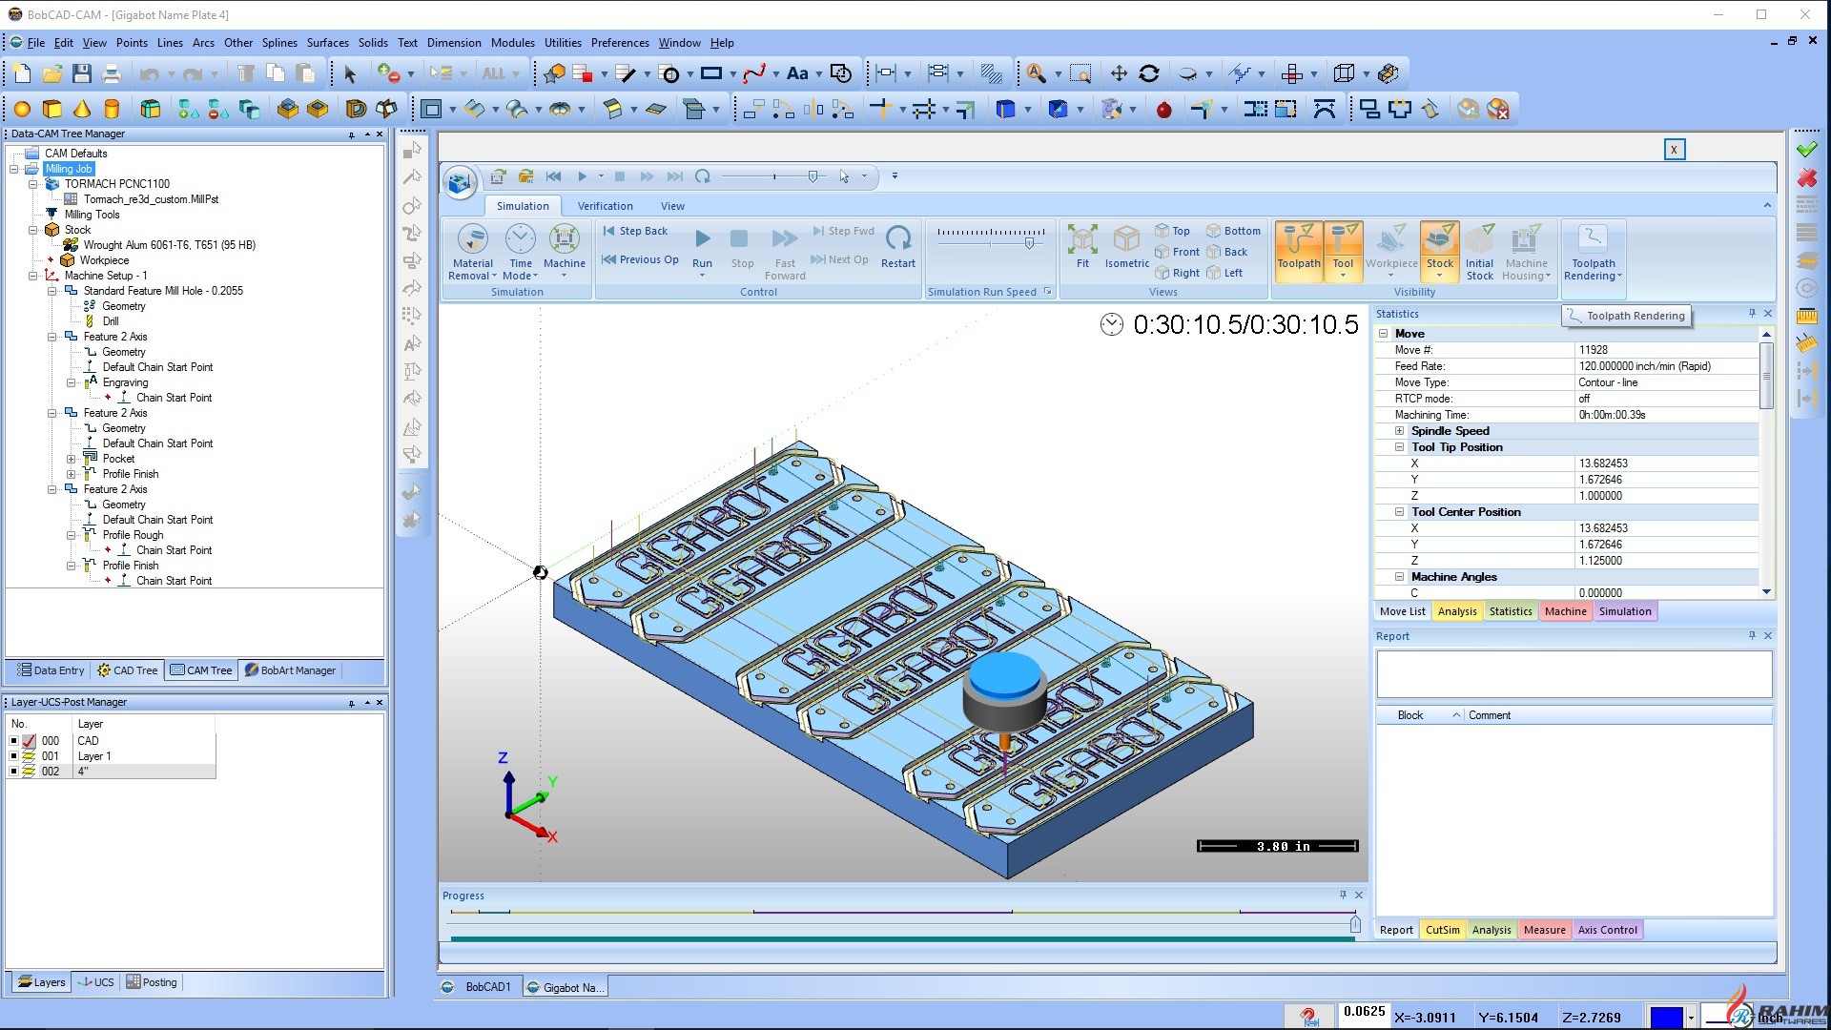1831x1030 pixels.
Task: Switch to the Verification tab
Action: click(x=605, y=205)
